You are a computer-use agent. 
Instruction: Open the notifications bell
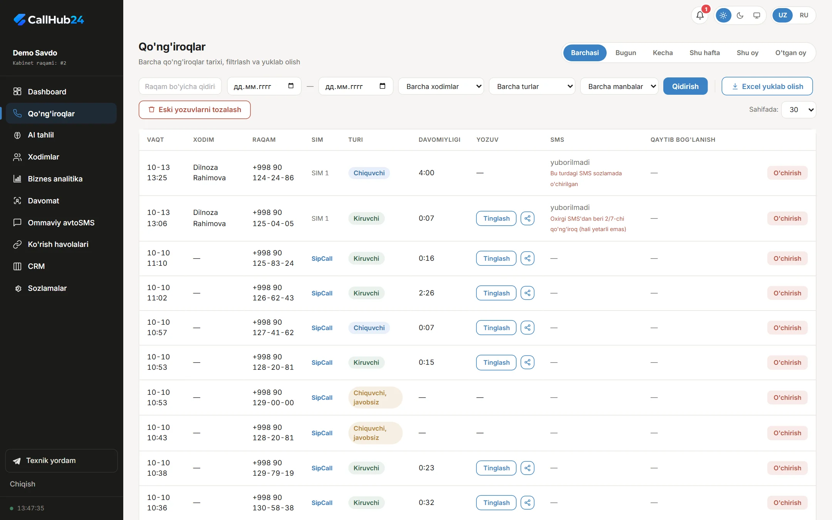click(700, 15)
